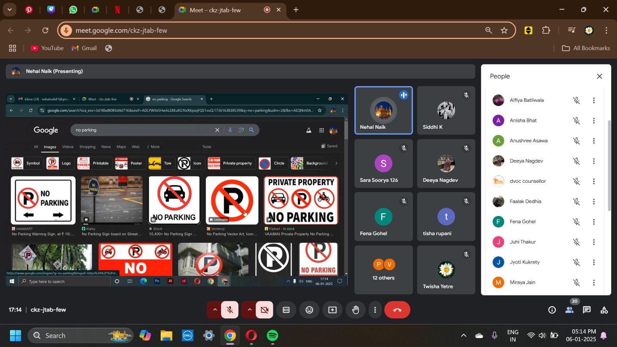617x347 pixels.
Task: Click the raise hand icon
Action: click(x=356, y=310)
